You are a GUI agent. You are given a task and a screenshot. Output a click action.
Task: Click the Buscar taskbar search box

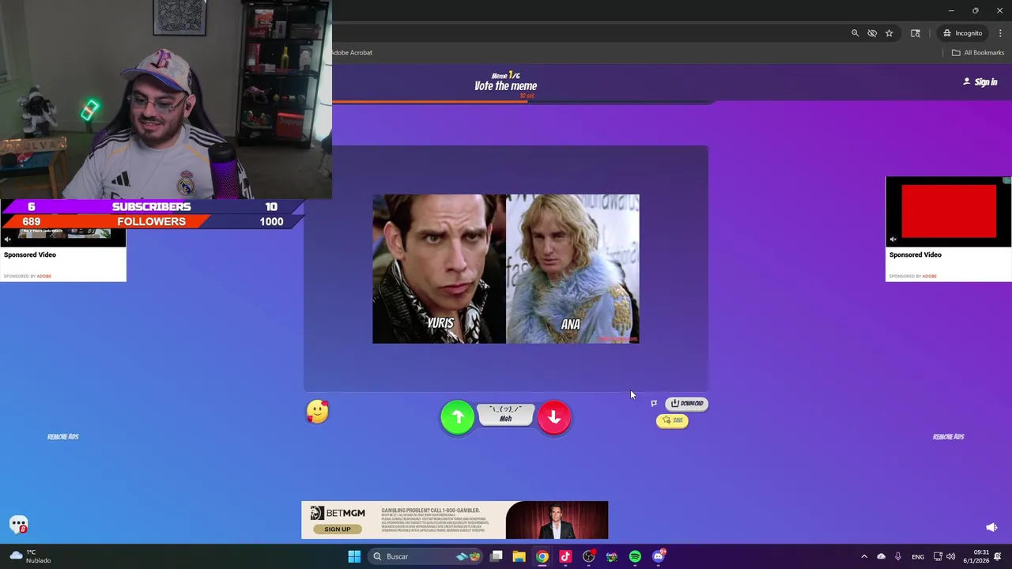(x=426, y=556)
